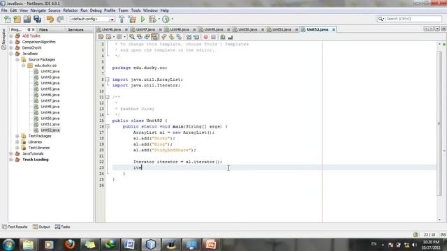Click the Find Next Occurrence icon
The image size is (447, 251).
pos(147,37)
